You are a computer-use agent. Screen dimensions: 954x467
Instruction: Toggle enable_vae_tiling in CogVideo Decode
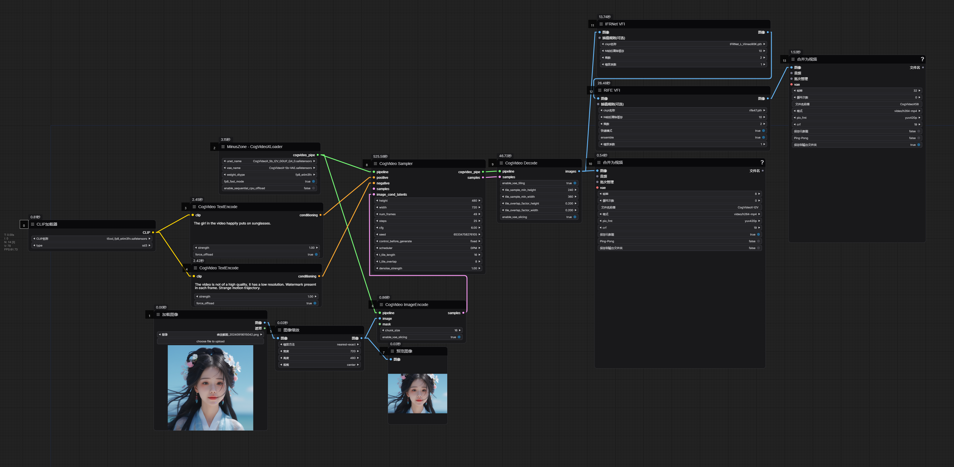[574, 183]
